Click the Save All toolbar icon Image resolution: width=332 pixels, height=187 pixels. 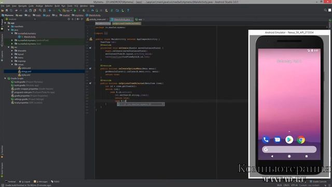7,10
